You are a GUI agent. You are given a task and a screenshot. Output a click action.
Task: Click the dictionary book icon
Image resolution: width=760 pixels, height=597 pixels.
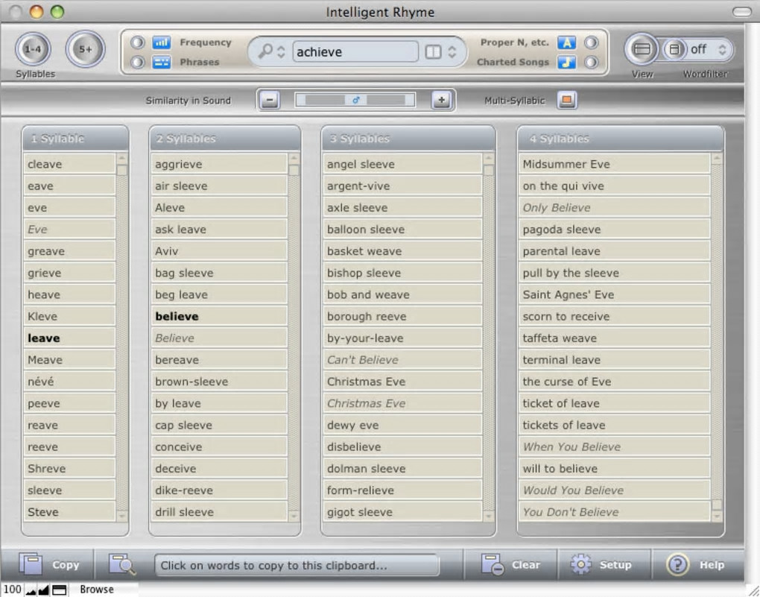pyautogui.click(x=434, y=51)
